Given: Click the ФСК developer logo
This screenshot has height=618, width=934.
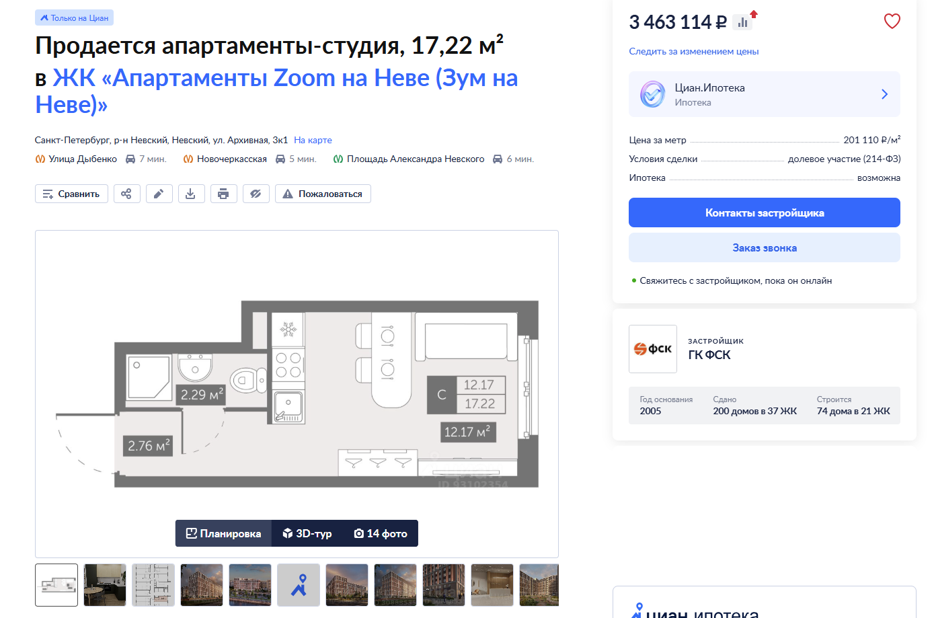Looking at the screenshot, I should click(653, 349).
